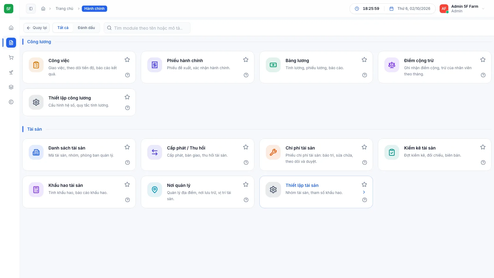
Task: Open the copyright sidebar icon
Action: click(x=11, y=102)
